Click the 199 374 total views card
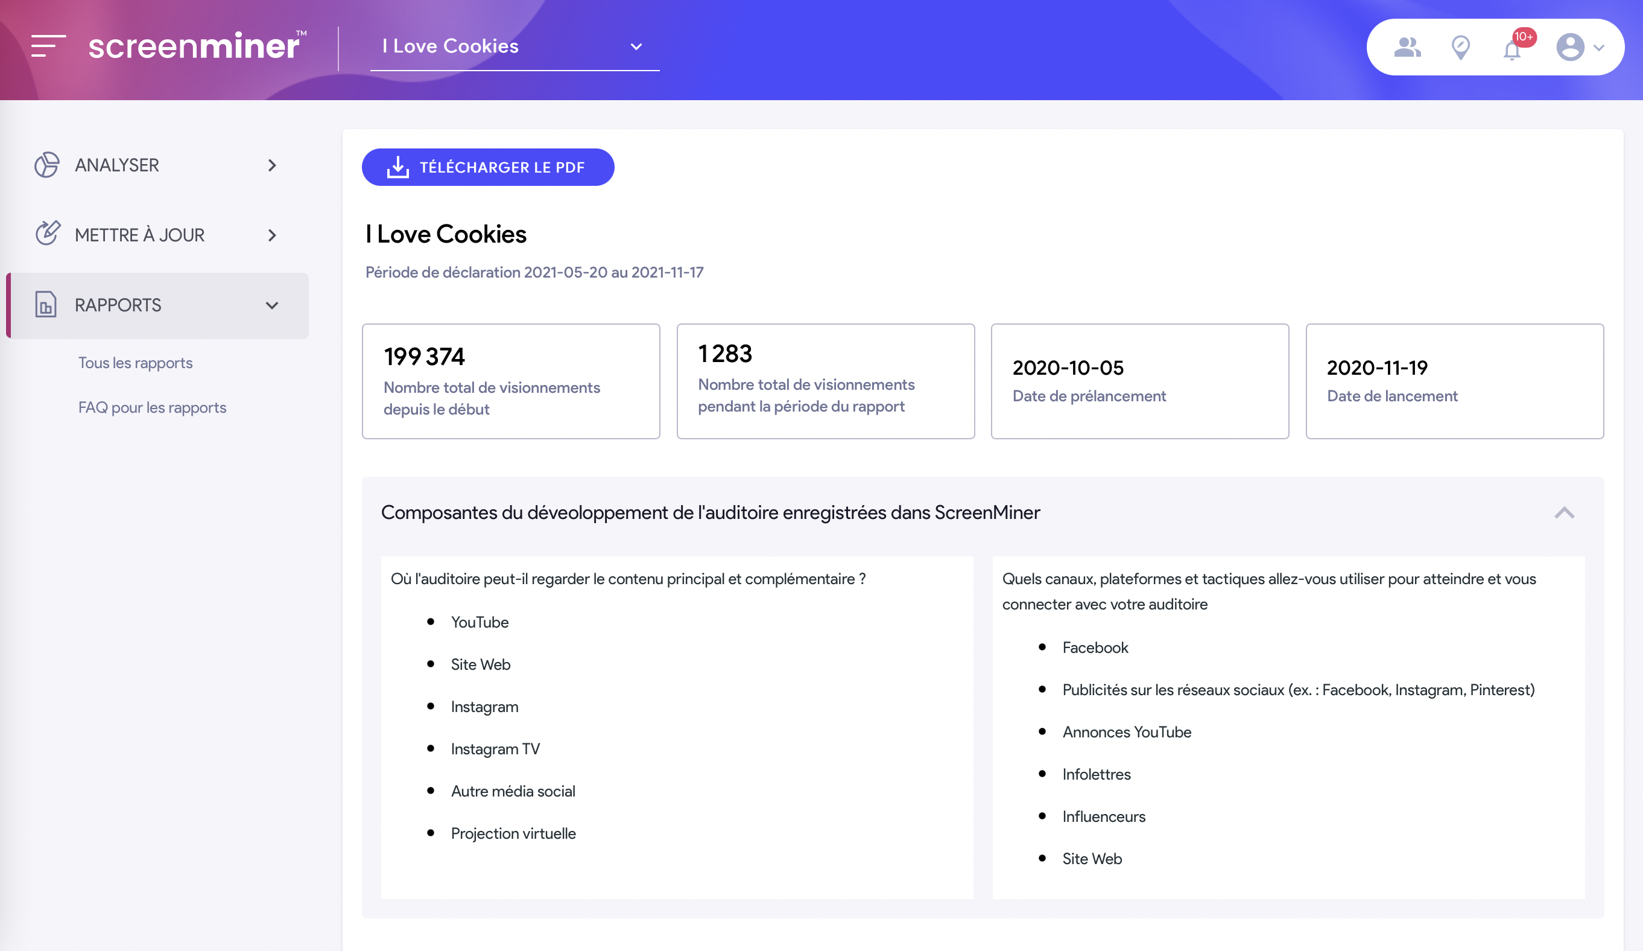Viewport: 1643px width, 951px height. (511, 381)
